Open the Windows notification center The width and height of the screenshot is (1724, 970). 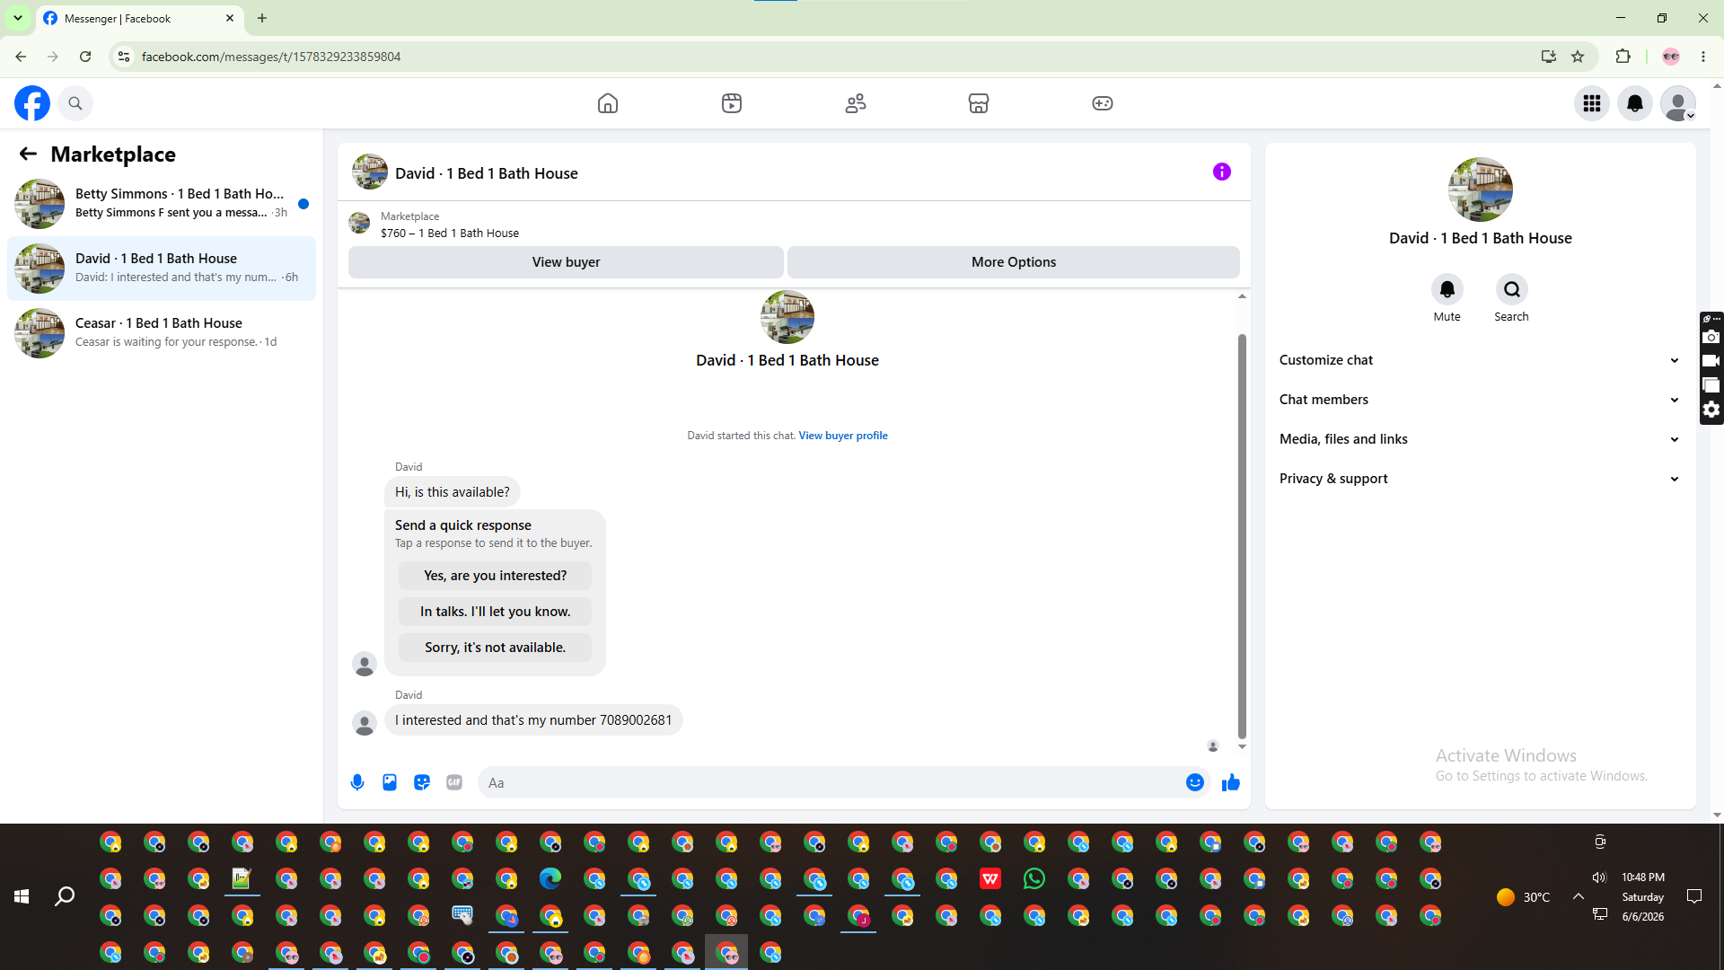tap(1694, 896)
